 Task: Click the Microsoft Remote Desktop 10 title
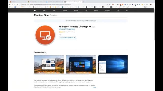click(x=75, y=27)
